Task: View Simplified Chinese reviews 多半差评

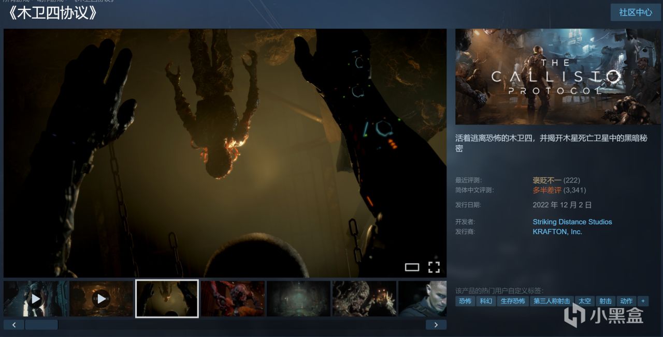Action: click(547, 190)
